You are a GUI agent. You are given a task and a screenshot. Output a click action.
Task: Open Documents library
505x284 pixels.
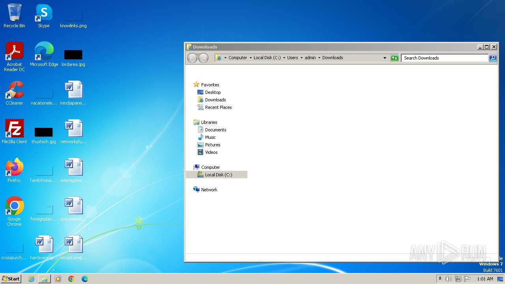pos(211,130)
